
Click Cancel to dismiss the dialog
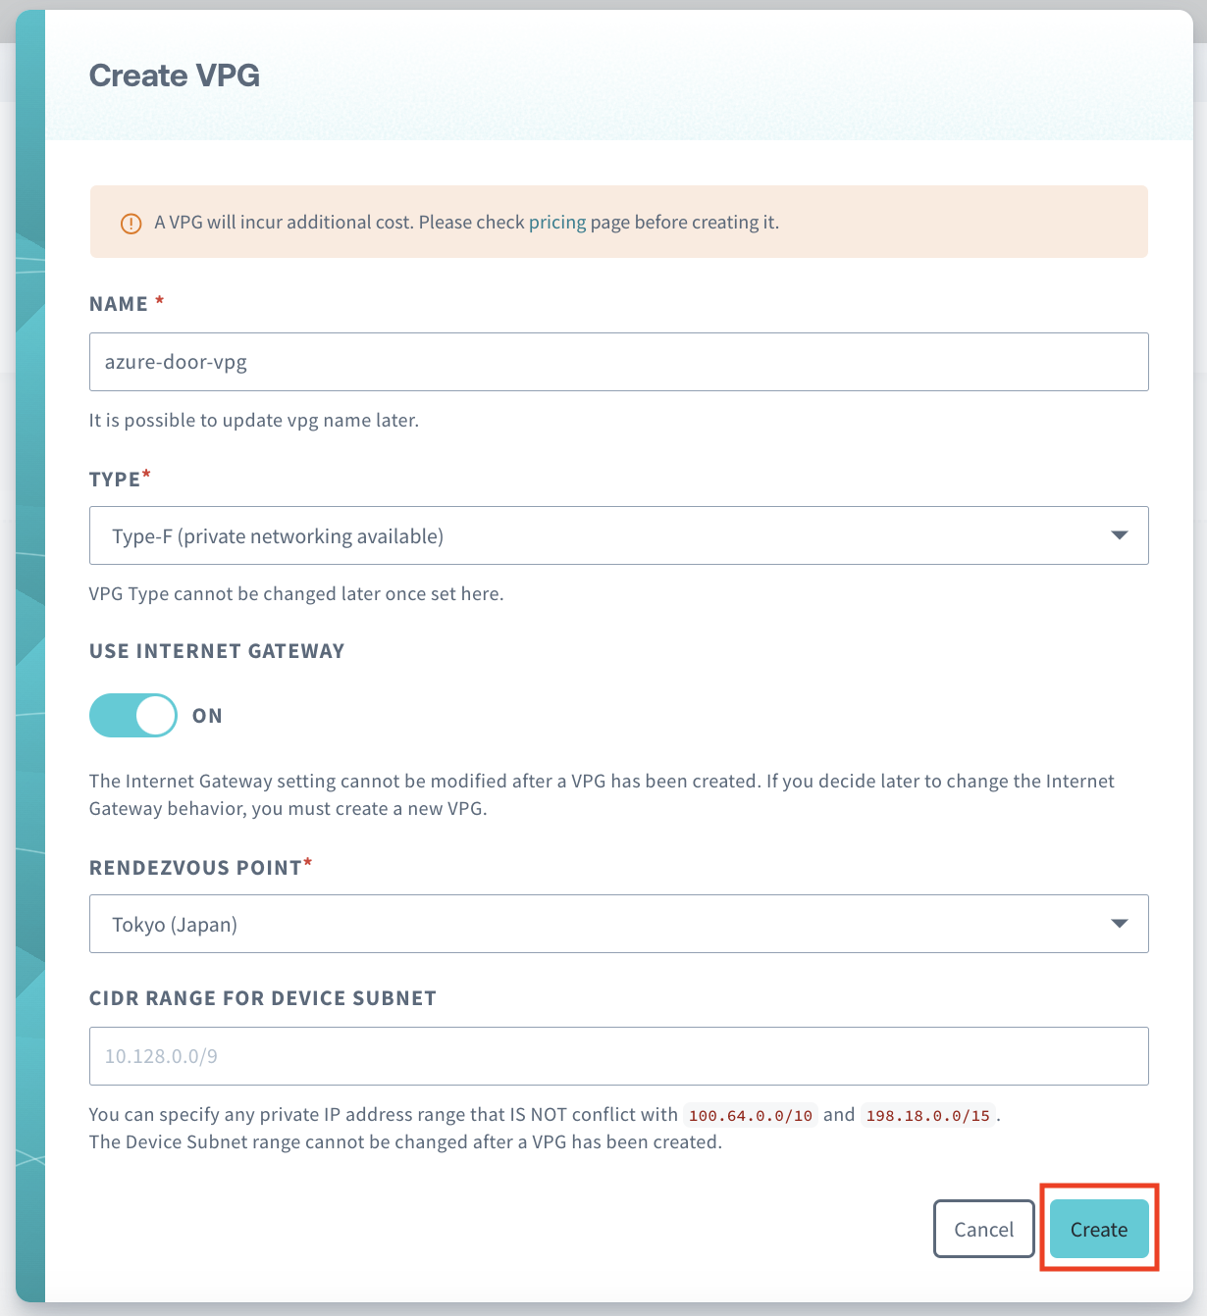(x=983, y=1229)
